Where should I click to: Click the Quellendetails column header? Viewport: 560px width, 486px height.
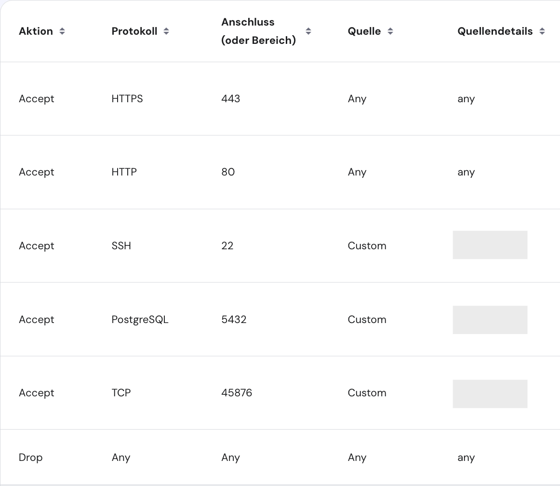495,31
